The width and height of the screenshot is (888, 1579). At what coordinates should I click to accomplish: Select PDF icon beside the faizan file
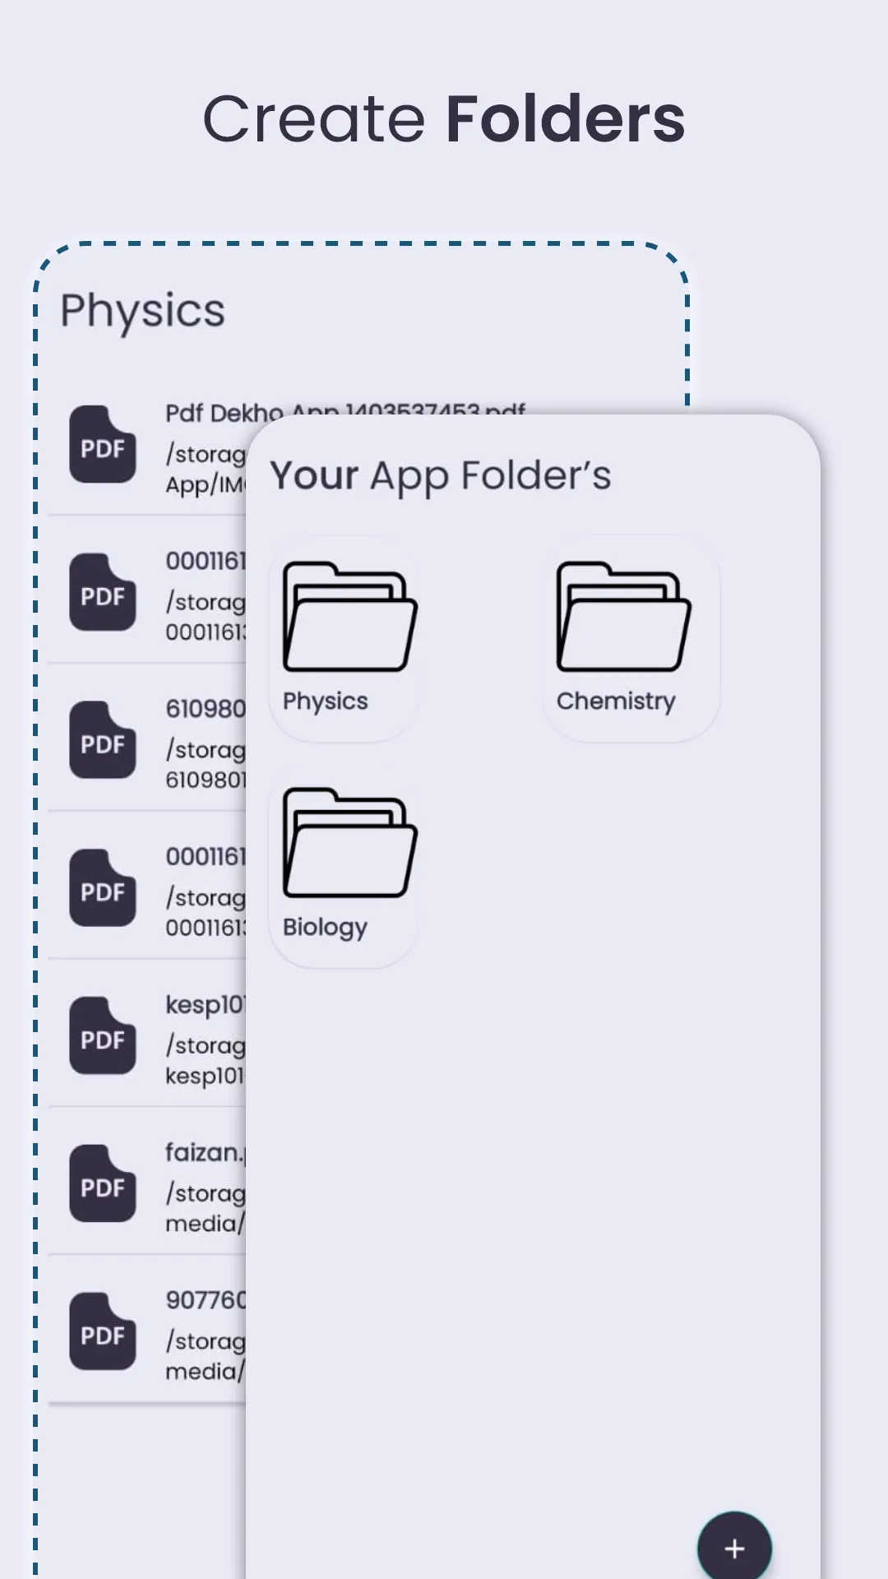point(103,1183)
